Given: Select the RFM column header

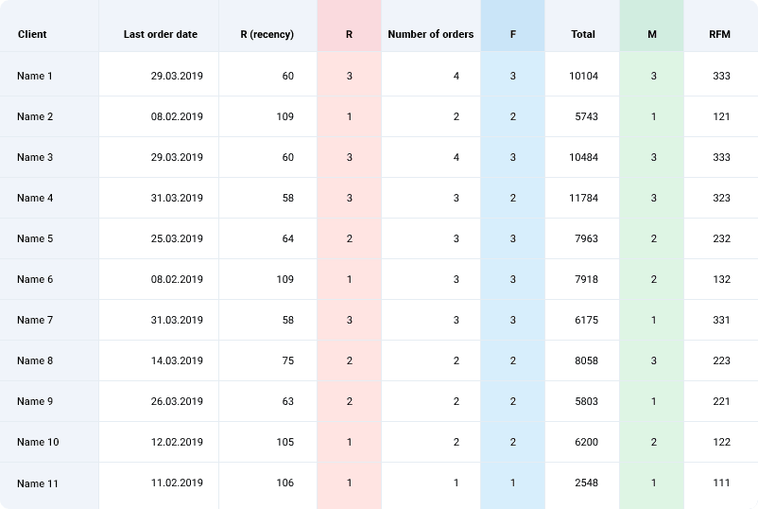Looking at the screenshot, I should coord(720,34).
